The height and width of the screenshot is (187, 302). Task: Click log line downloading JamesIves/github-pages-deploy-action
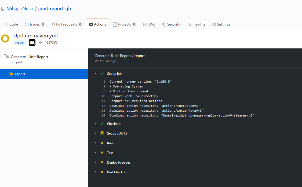click(x=182, y=115)
